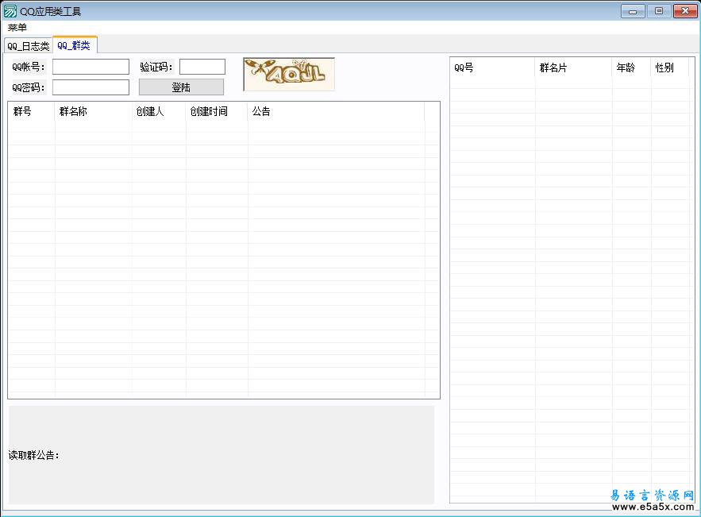Sort members by 年龄 column
This screenshot has height=517, width=701.
coord(631,68)
